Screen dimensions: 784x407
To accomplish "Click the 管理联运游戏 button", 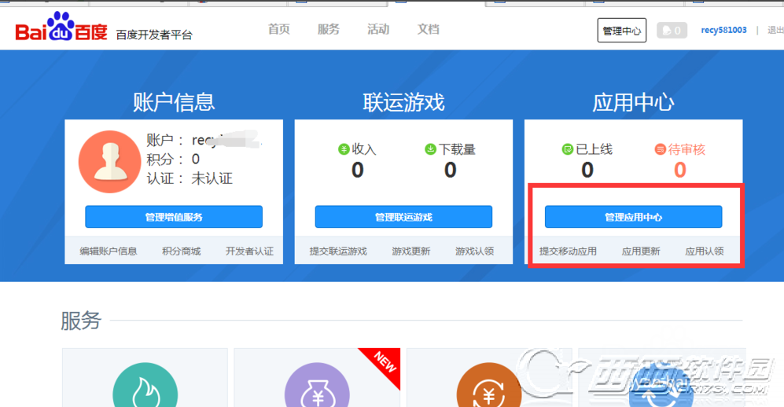I will (403, 217).
